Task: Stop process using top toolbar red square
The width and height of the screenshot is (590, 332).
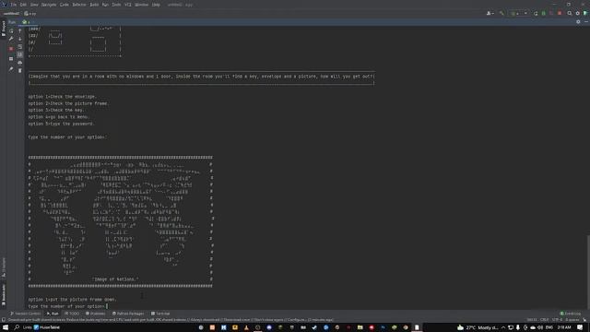Action: (x=560, y=13)
